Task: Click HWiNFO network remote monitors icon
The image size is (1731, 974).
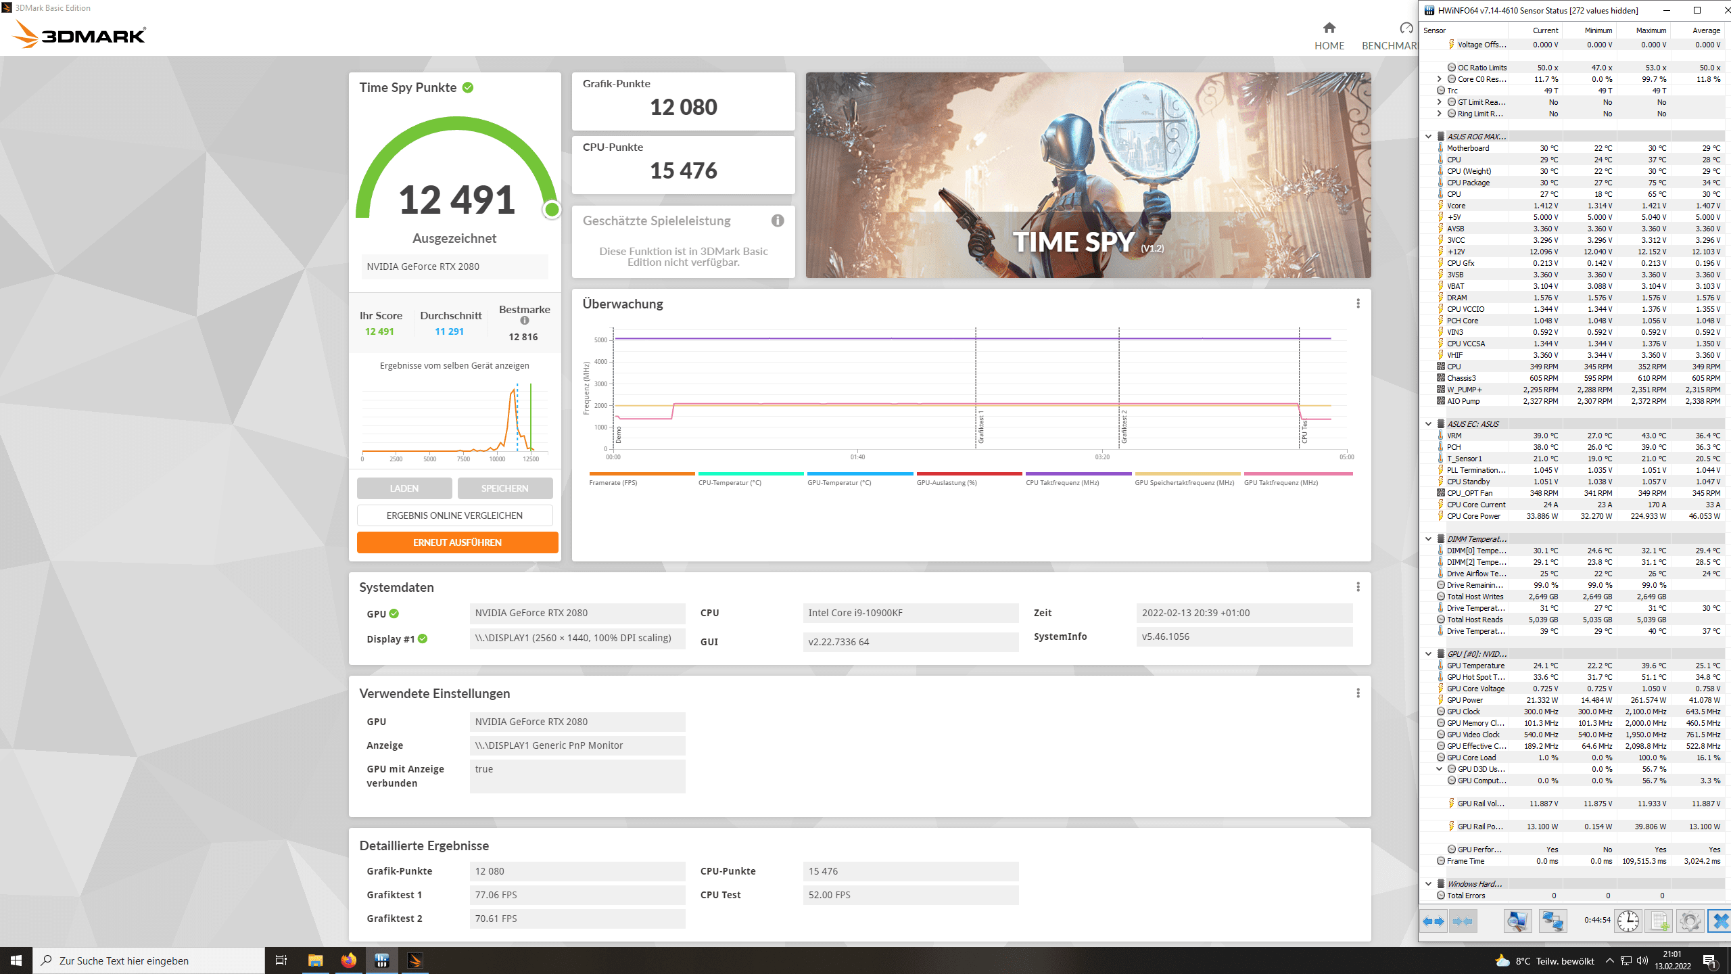Action: click(x=1552, y=921)
